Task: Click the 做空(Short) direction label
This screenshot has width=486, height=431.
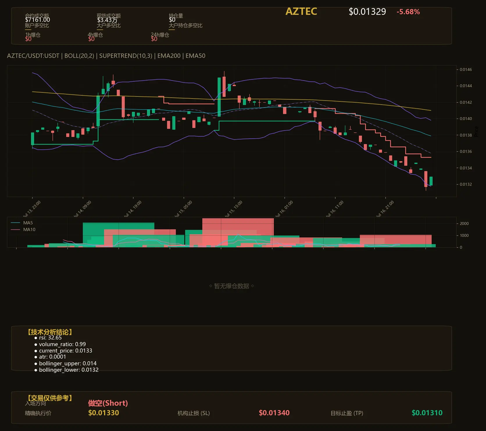Action: tap(108, 403)
